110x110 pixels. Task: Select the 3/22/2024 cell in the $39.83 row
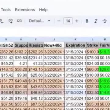[x=54, y=58]
